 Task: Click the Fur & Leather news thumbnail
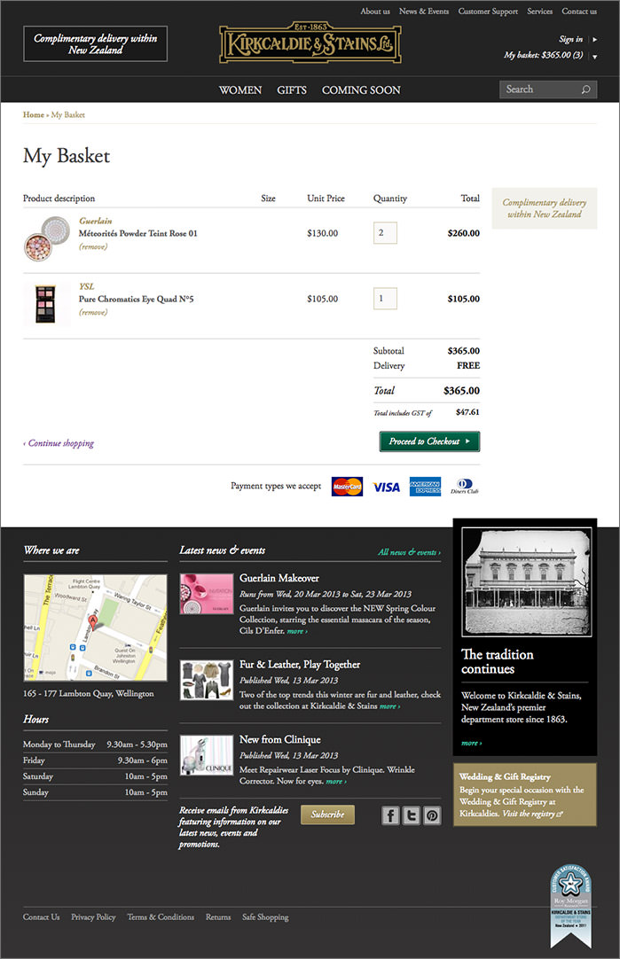207,680
